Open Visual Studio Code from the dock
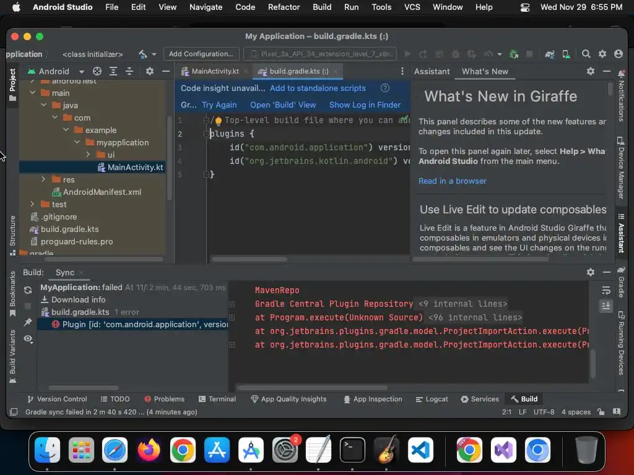This screenshot has height=475, width=634. [420, 450]
